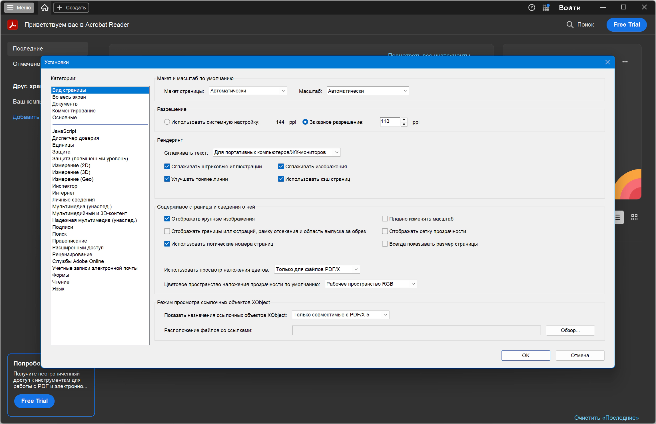Switch to list view icon

click(x=618, y=217)
